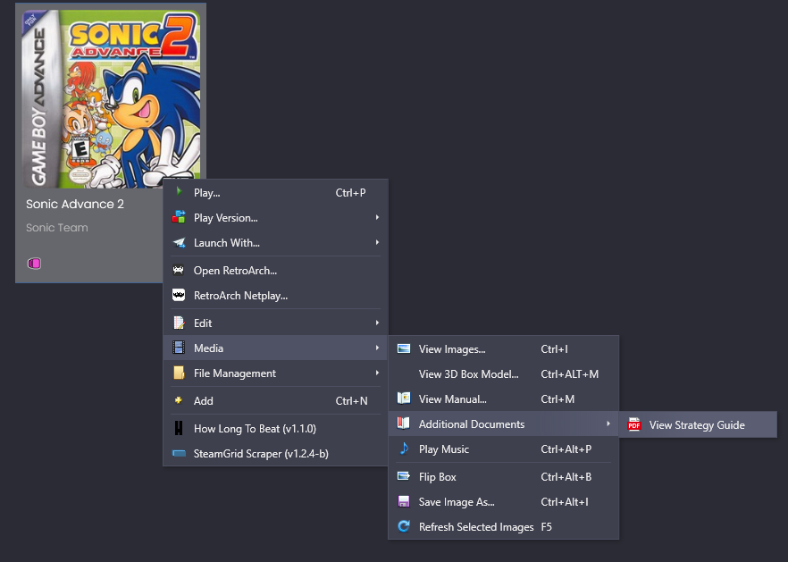Viewport: 788px width, 562px height.
Task: Click the Sonic Advance 2 box art
Action: click(112, 98)
